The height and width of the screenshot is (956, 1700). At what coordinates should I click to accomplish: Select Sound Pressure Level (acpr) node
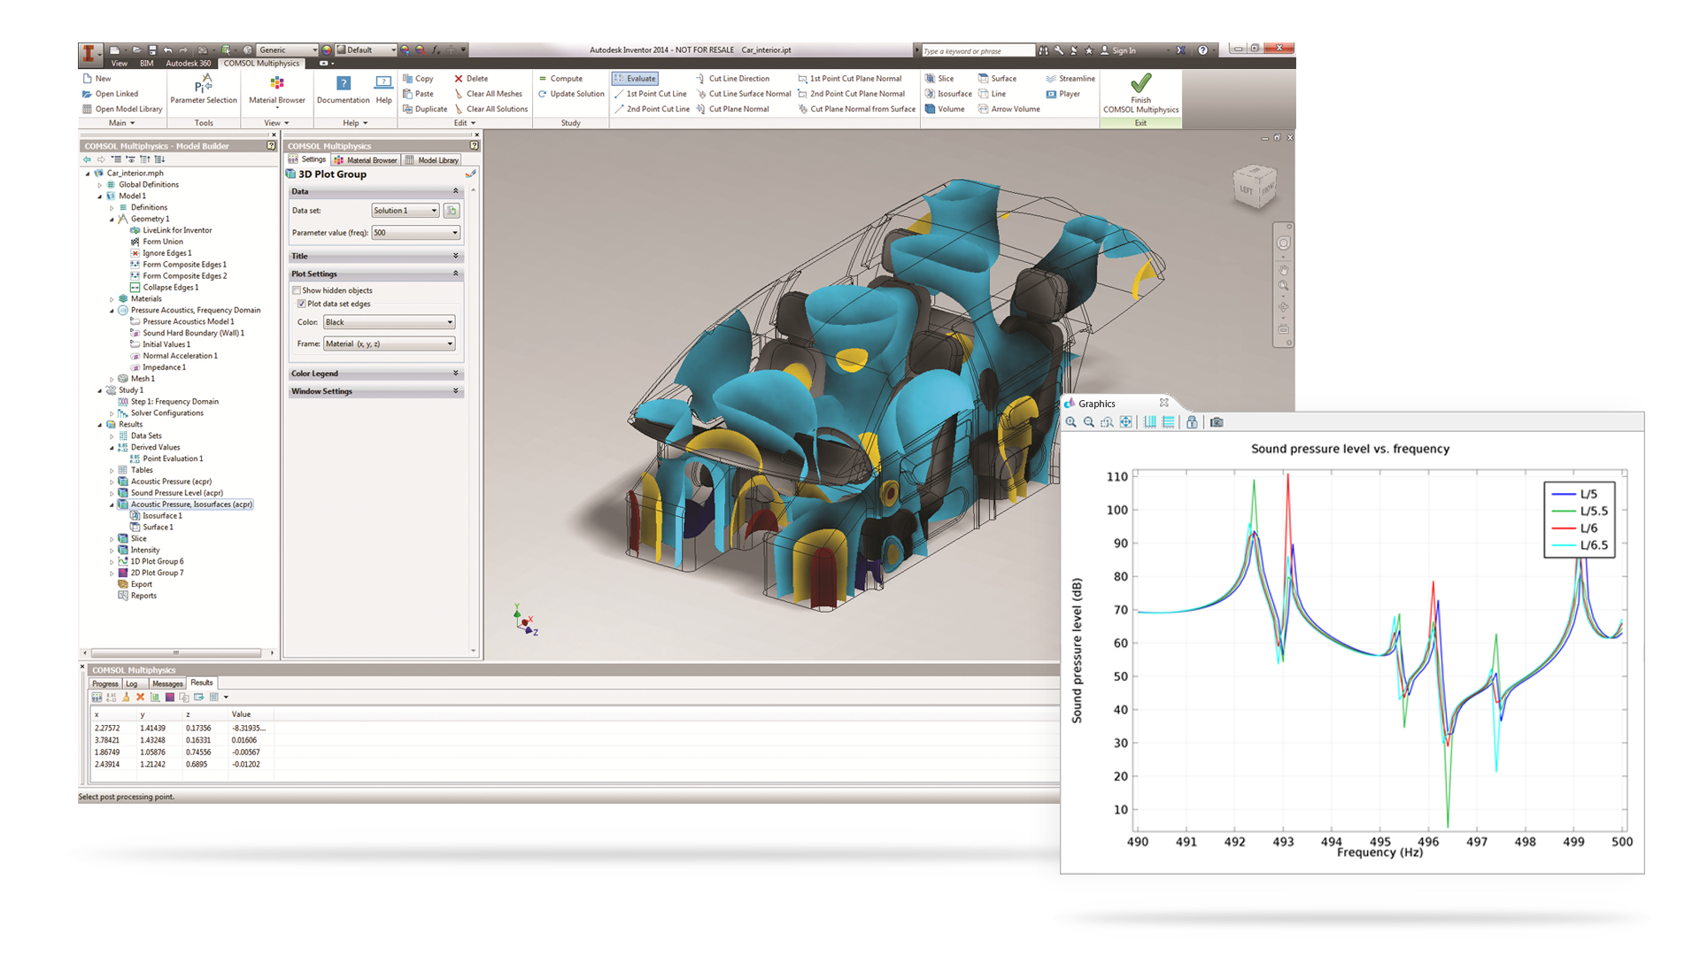(x=171, y=493)
